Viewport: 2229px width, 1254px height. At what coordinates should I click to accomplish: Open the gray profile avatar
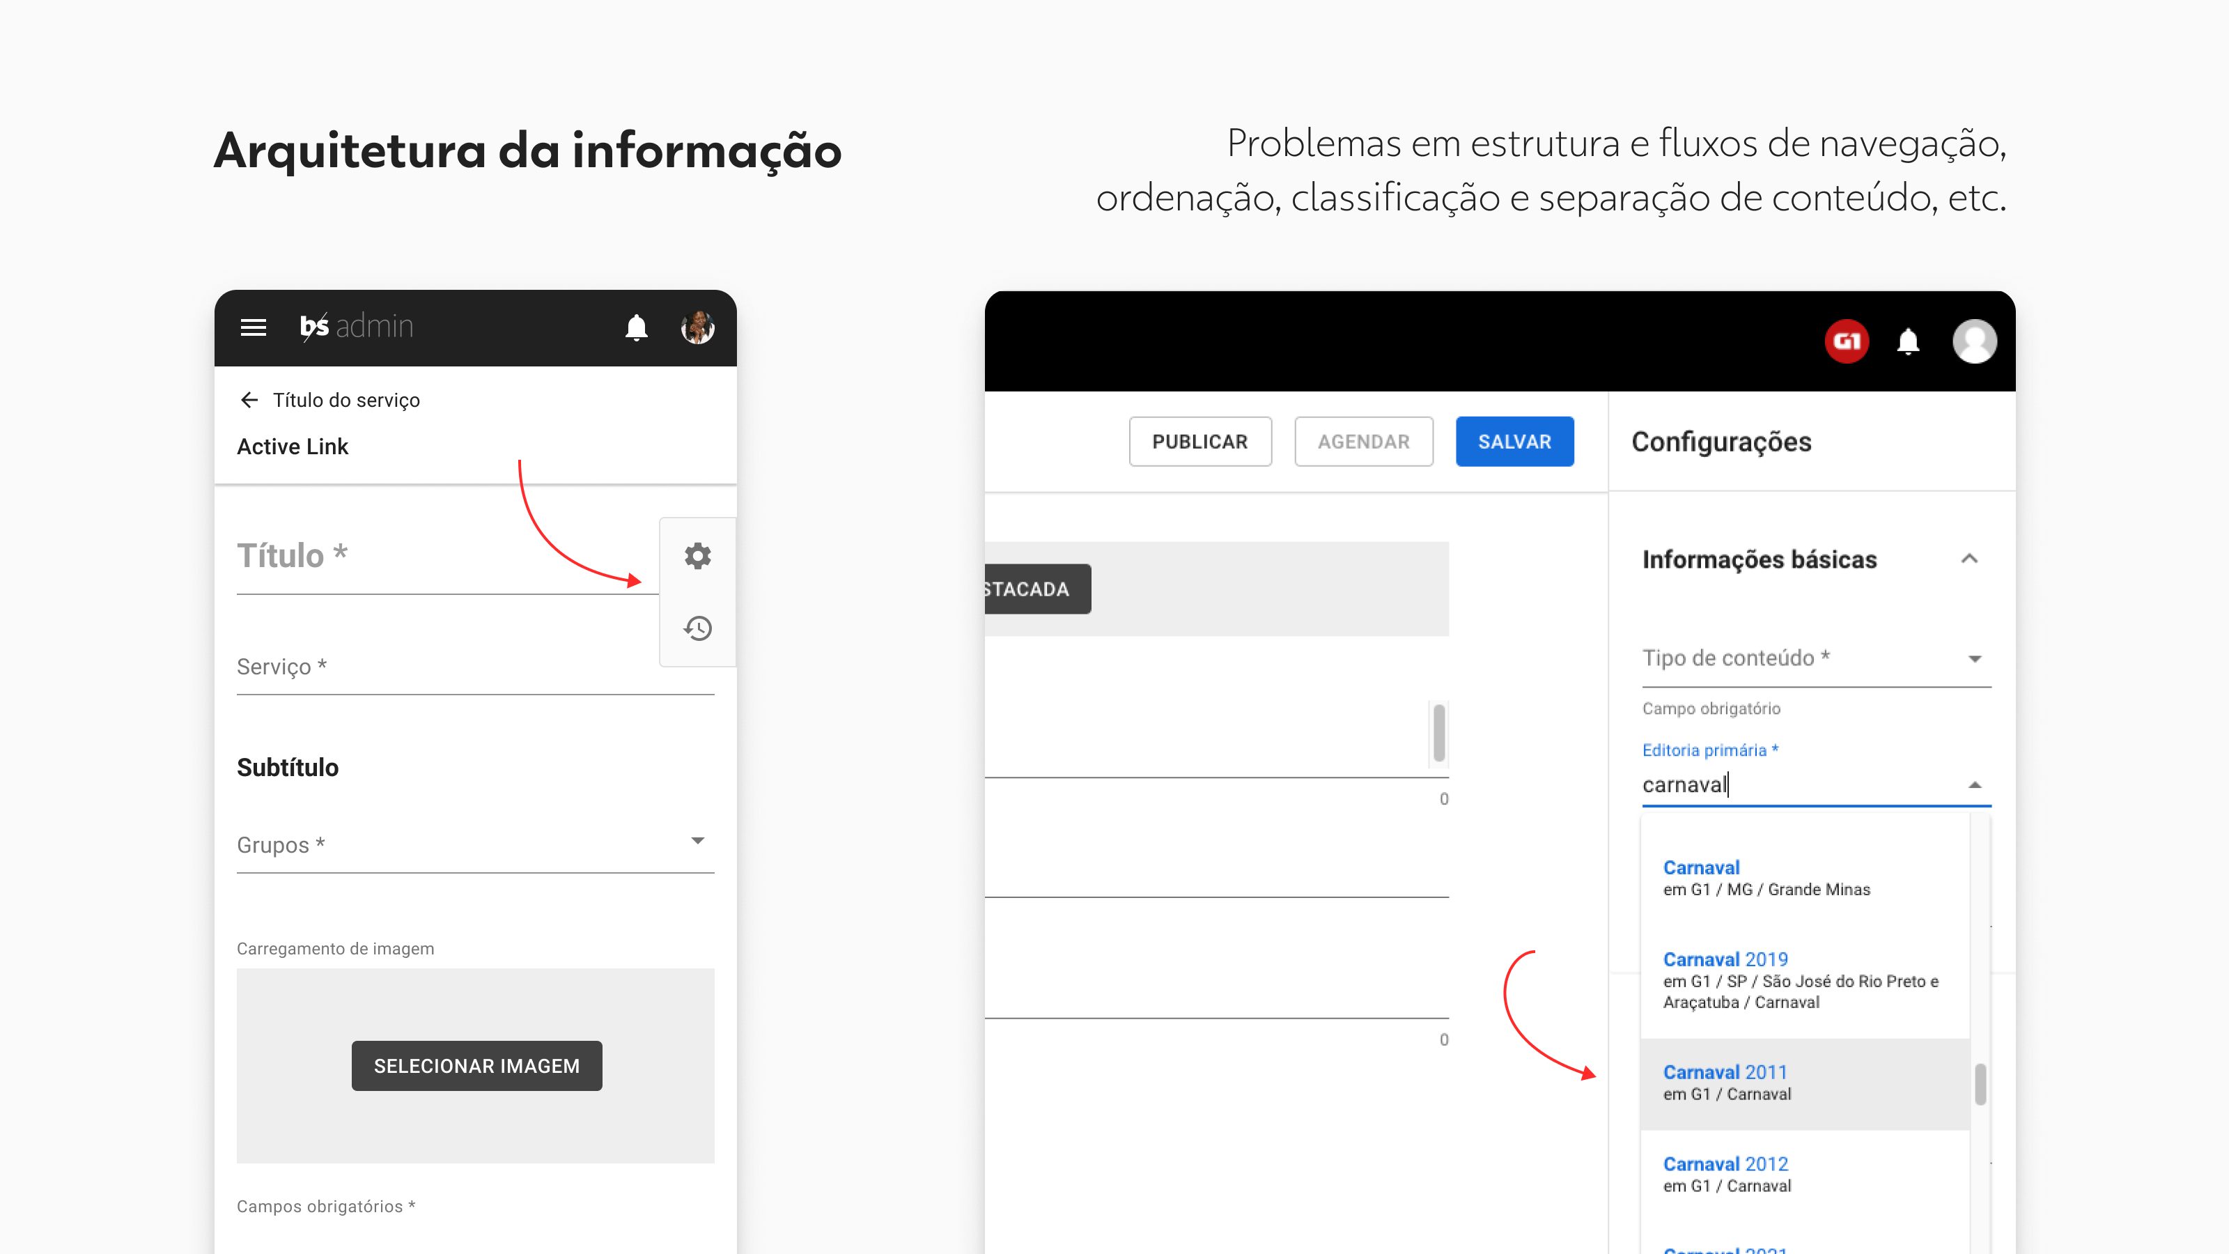pyautogui.click(x=1975, y=341)
